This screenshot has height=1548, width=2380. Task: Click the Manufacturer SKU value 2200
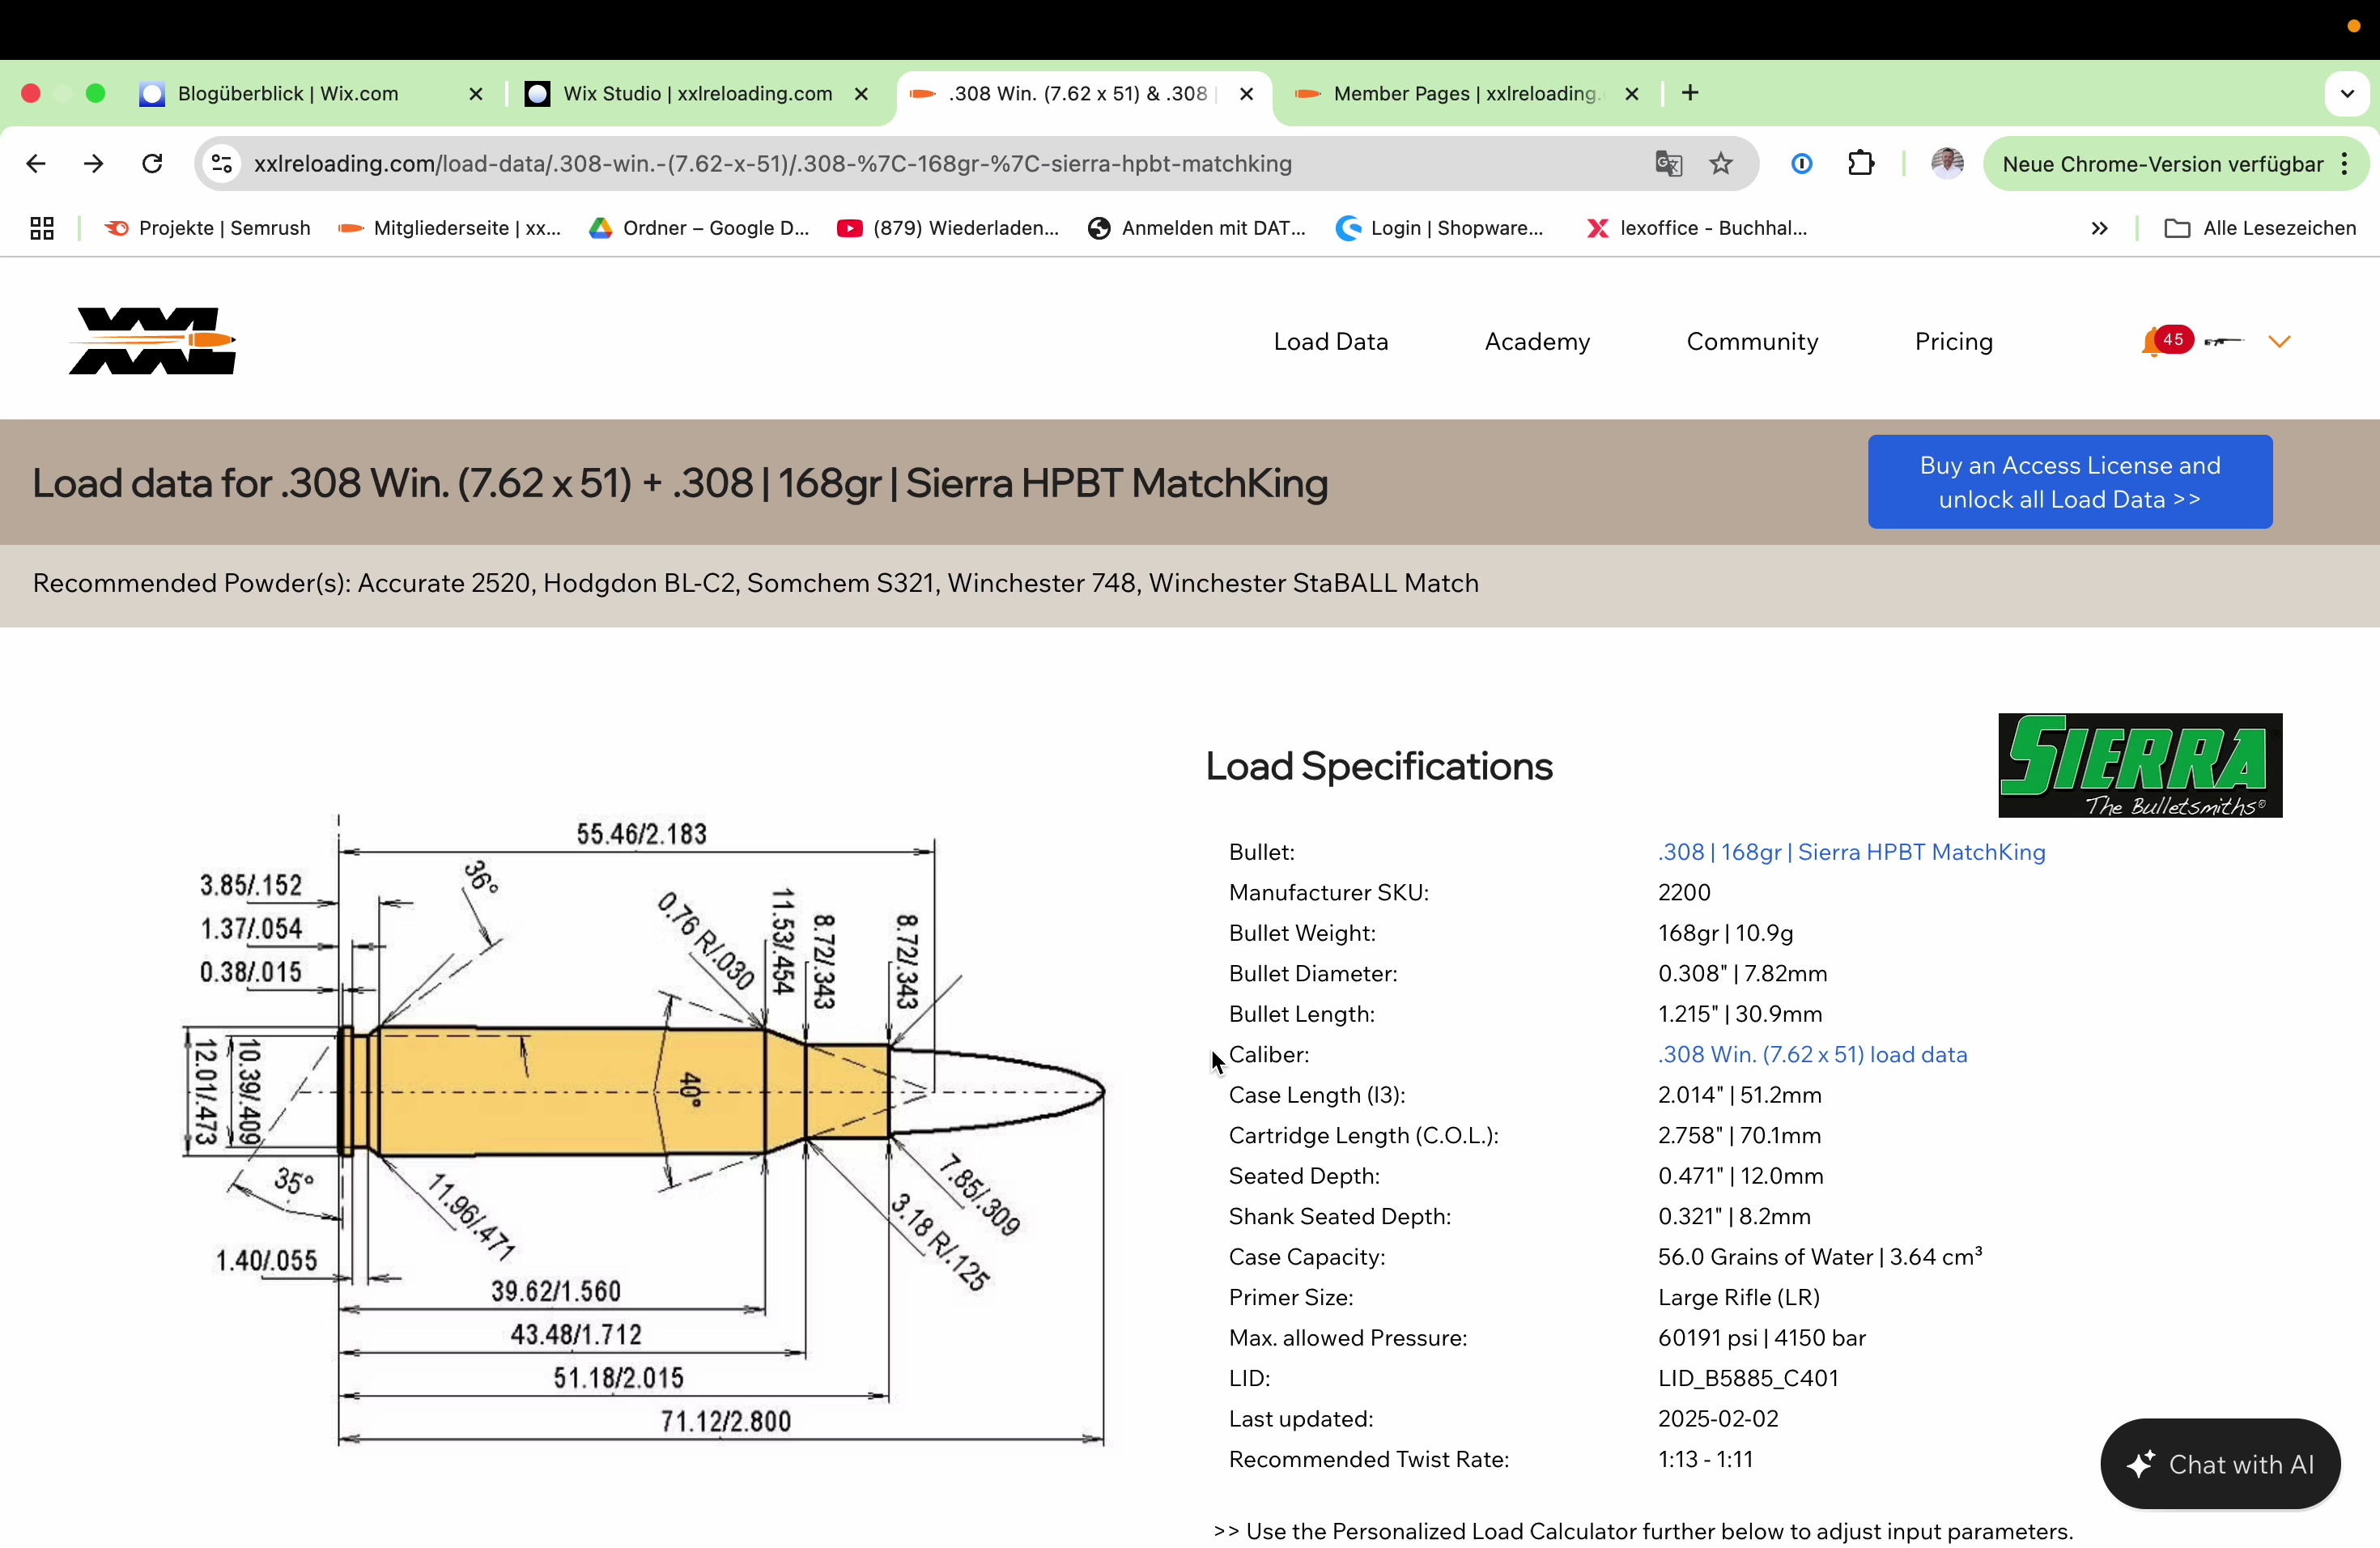click(1684, 892)
